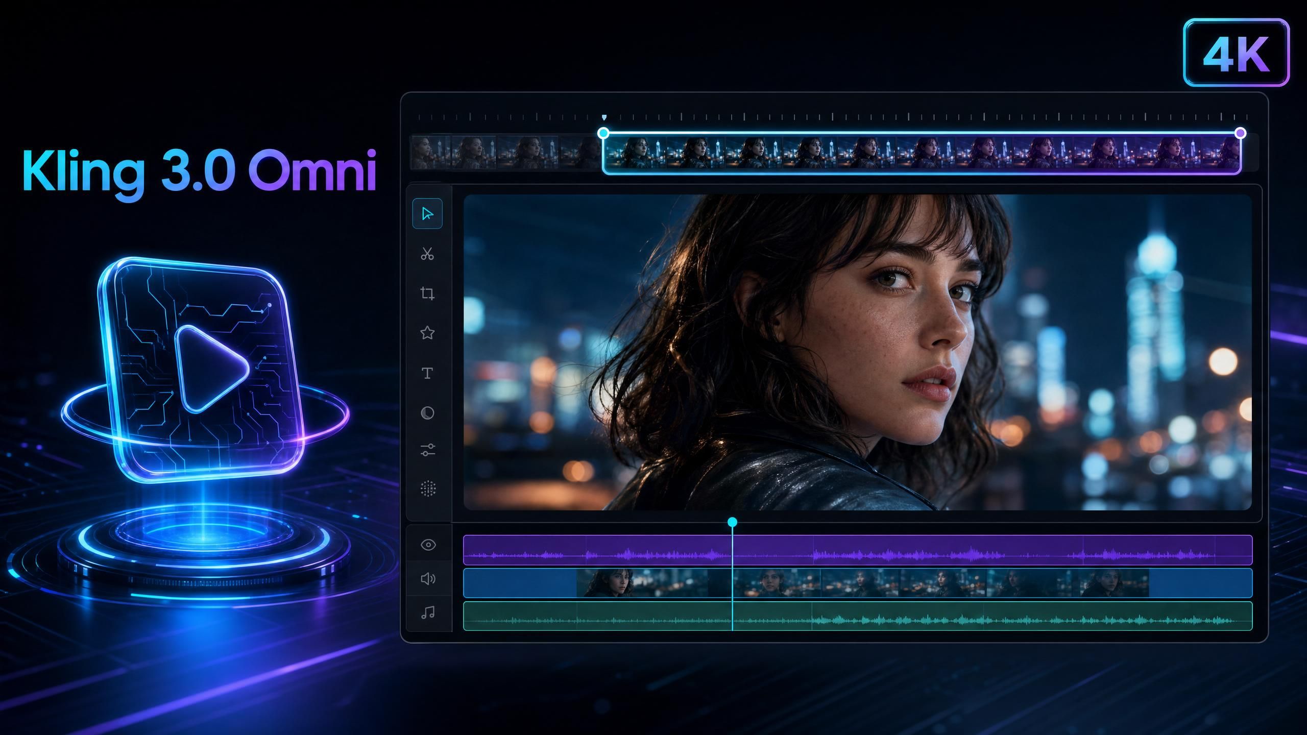The width and height of the screenshot is (1307, 735).
Task: Click the cyan playhead handle above the tracks
Action: (x=732, y=522)
